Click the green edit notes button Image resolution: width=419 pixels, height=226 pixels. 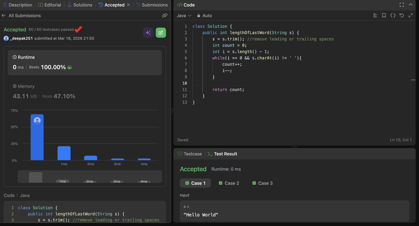click(x=161, y=32)
